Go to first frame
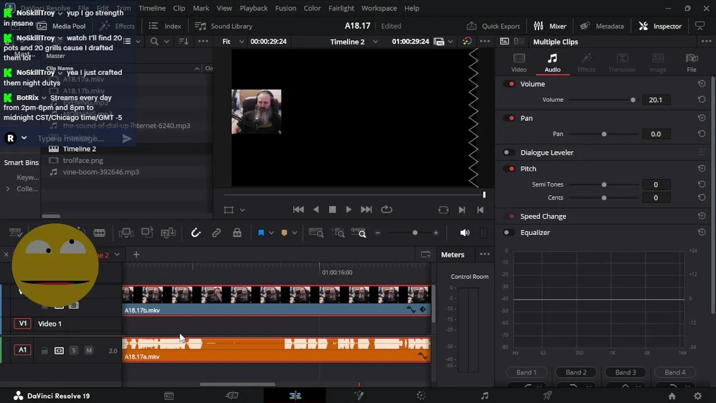Image resolution: width=716 pixels, height=403 pixels. pyautogui.click(x=298, y=209)
